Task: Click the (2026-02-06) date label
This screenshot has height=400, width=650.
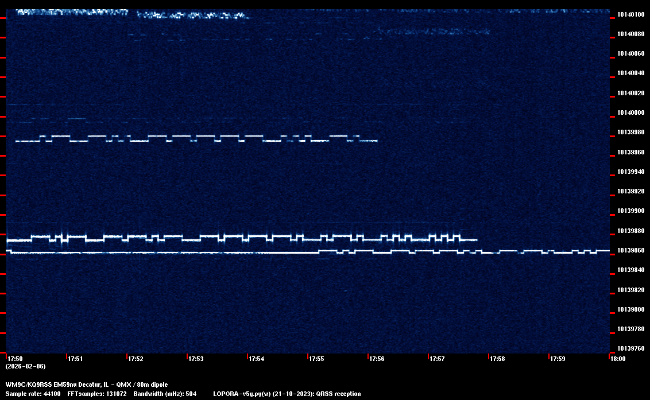Action: point(25,366)
